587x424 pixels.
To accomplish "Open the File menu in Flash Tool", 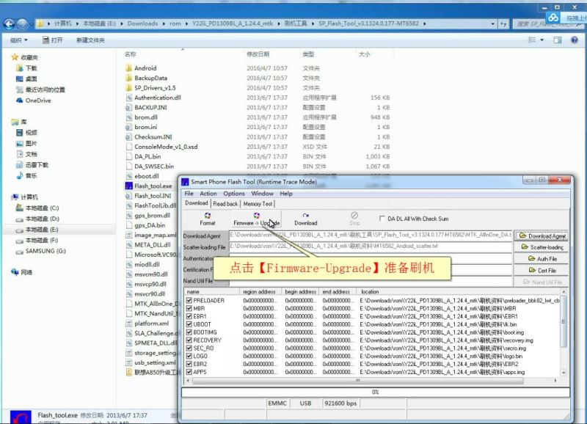I will click(189, 194).
